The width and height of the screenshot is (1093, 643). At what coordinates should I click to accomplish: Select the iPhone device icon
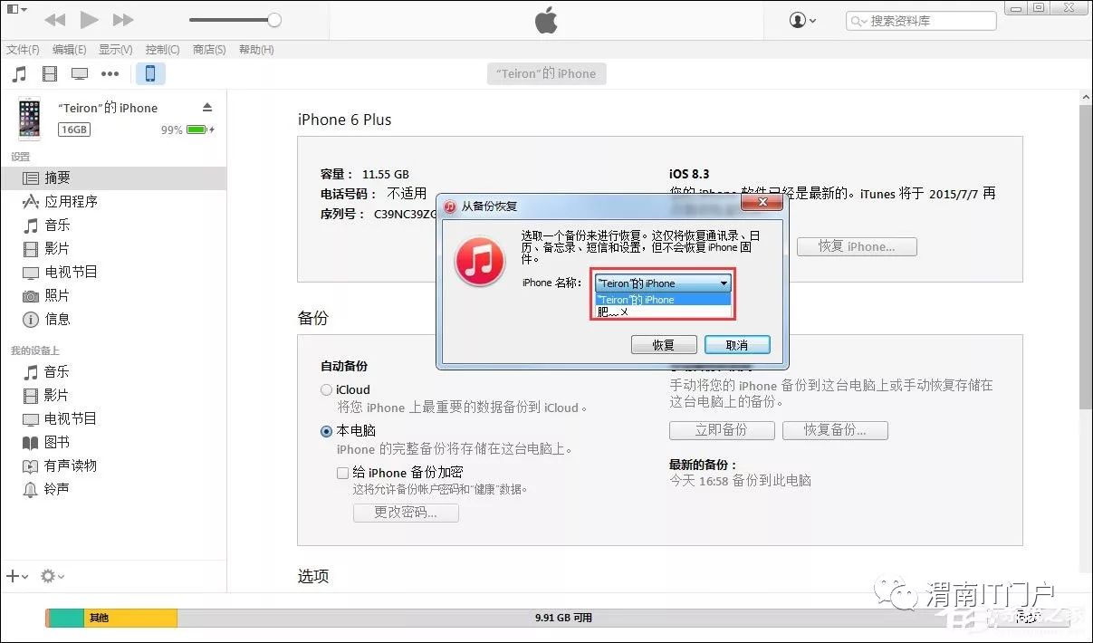(150, 74)
